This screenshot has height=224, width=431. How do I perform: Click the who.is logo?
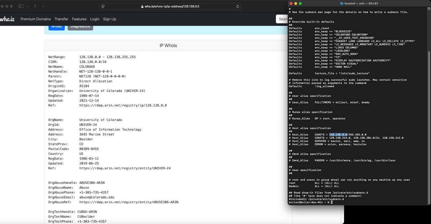(x=8, y=19)
